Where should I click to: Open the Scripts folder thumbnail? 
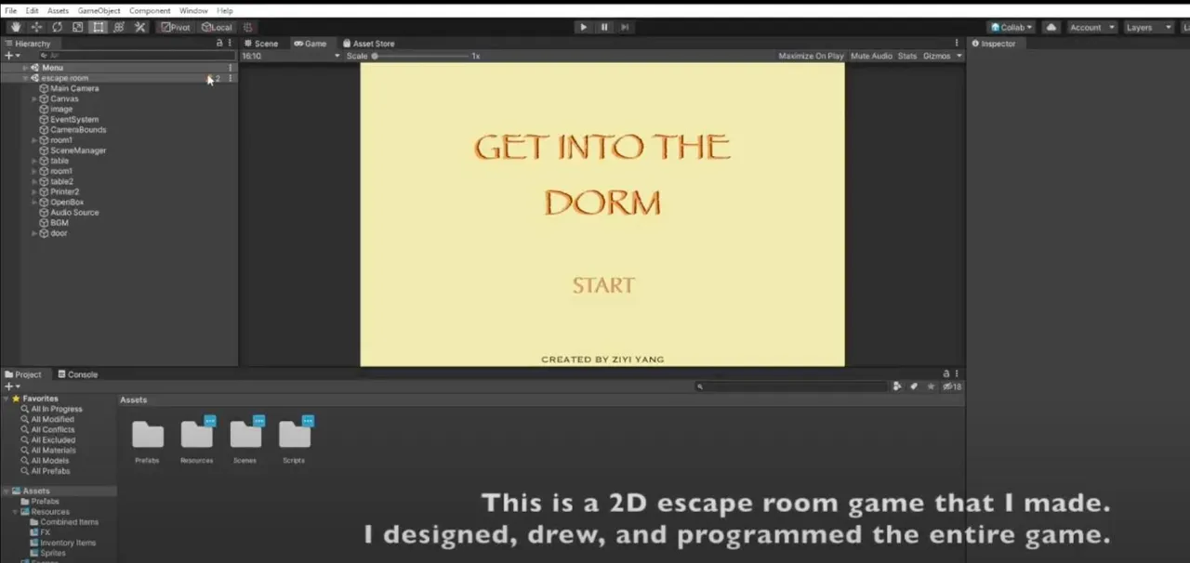[294, 435]
